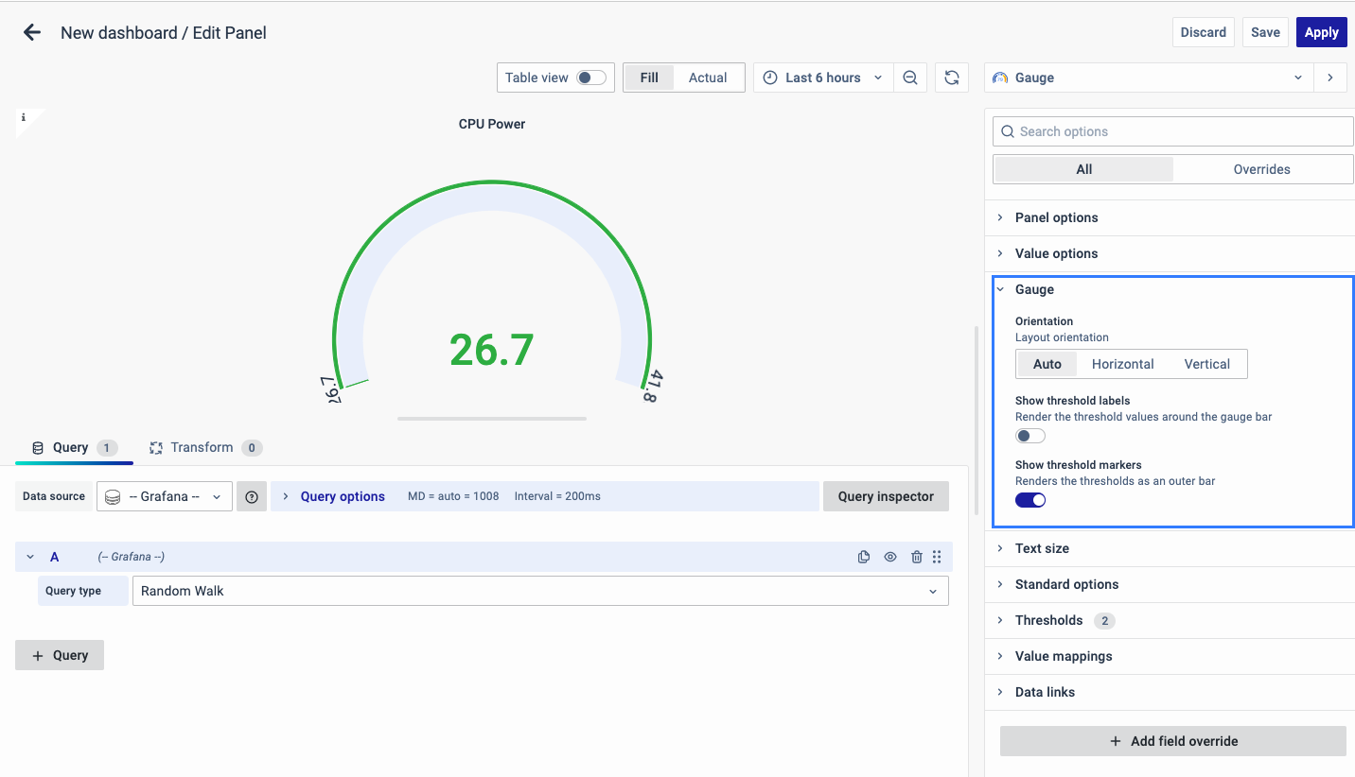Click the query A drag handle icon

pyautogui.click(x=937, y=558)
